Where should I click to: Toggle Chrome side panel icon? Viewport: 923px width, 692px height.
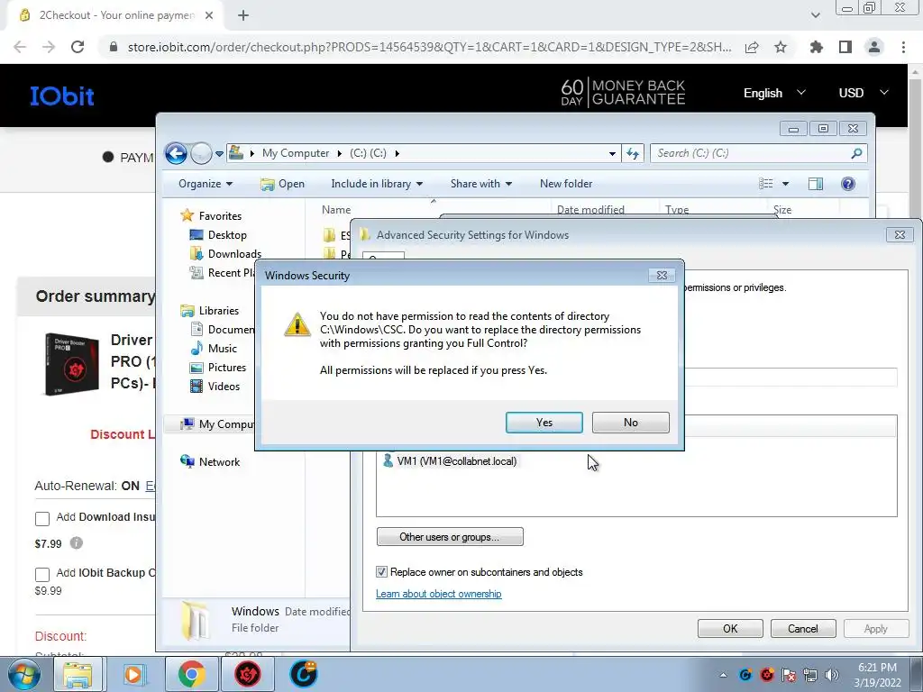845,47
